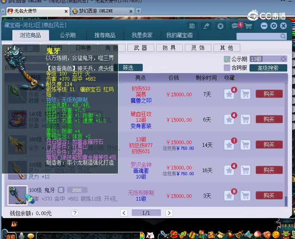
Task: Filter by 其他 category
Action: 227,48
